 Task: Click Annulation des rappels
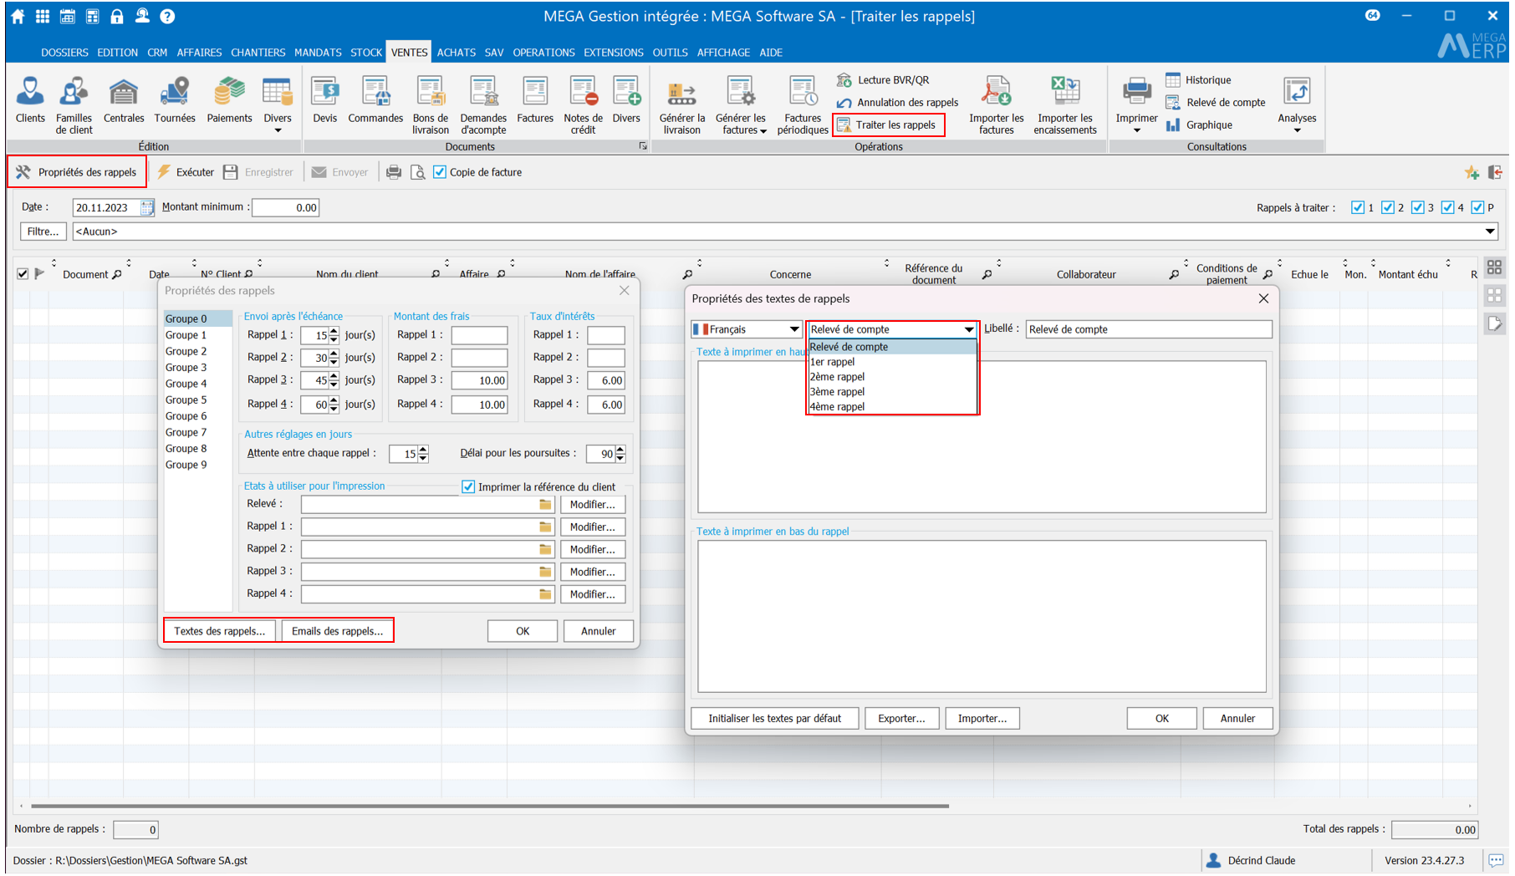tap(898, 103)
